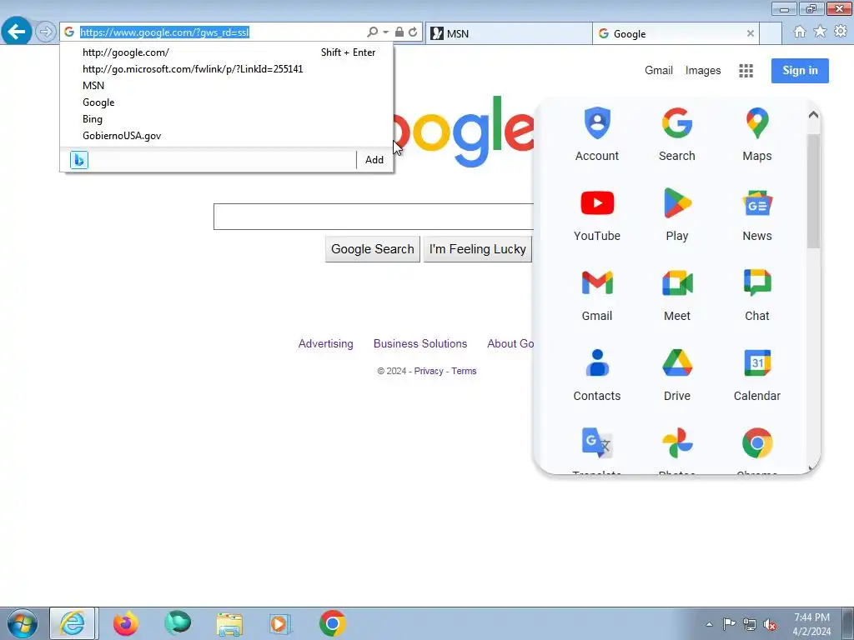
Task: Open Google Play from the apps panel
Action: coord(677,214)
